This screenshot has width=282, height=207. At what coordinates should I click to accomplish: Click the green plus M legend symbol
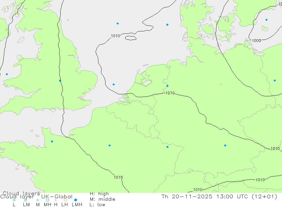coord(38,200)
